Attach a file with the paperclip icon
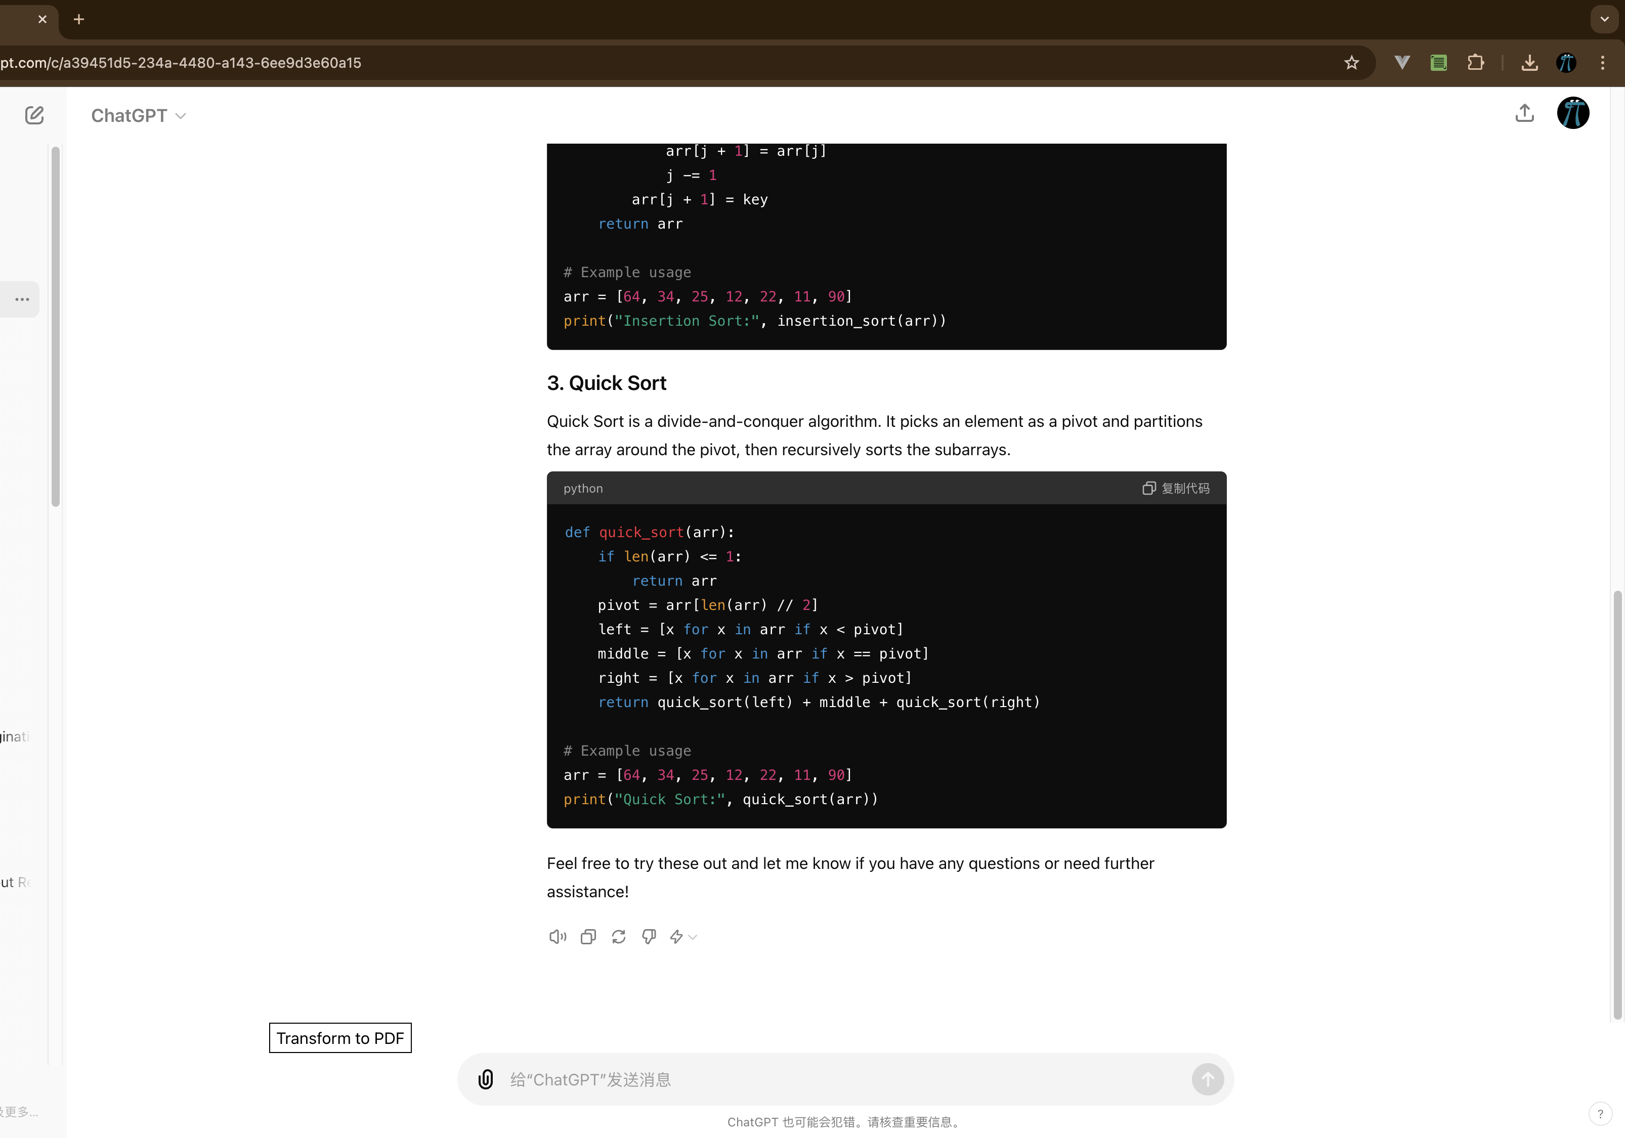Image resolution: width=1625 pixels, height=1138 pixels. [486, 1079]
